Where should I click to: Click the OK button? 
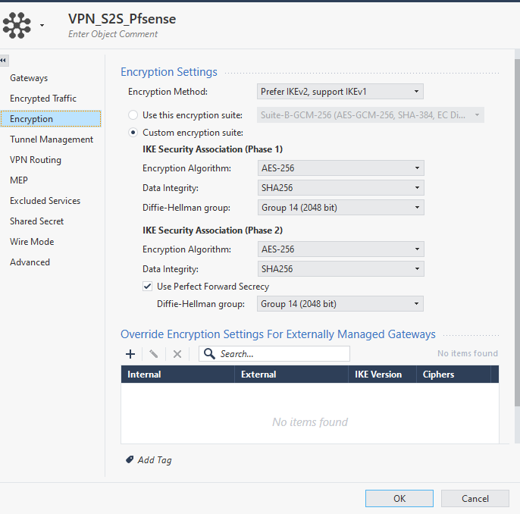(x=399, y=498)
